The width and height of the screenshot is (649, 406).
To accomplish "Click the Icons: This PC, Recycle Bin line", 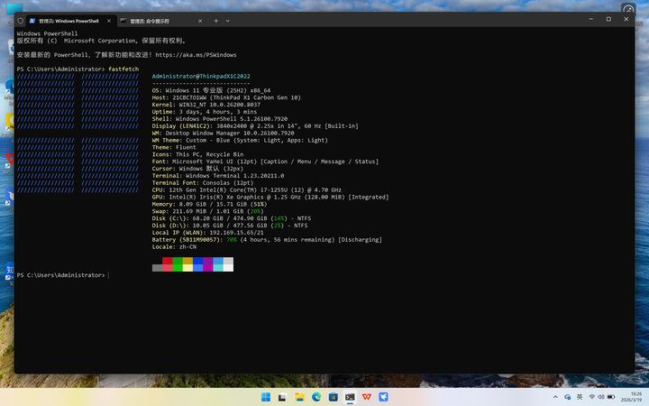I will coord(197,154).
